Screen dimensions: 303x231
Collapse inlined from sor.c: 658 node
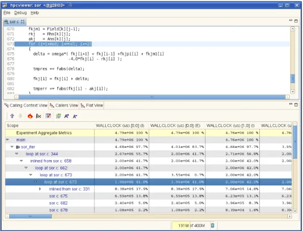[x=21, y=161]
